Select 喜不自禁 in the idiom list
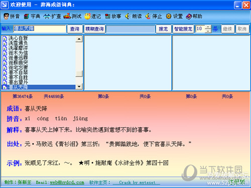Image resolution: width=251 pixels, height=188 pixels. (18, 72)
